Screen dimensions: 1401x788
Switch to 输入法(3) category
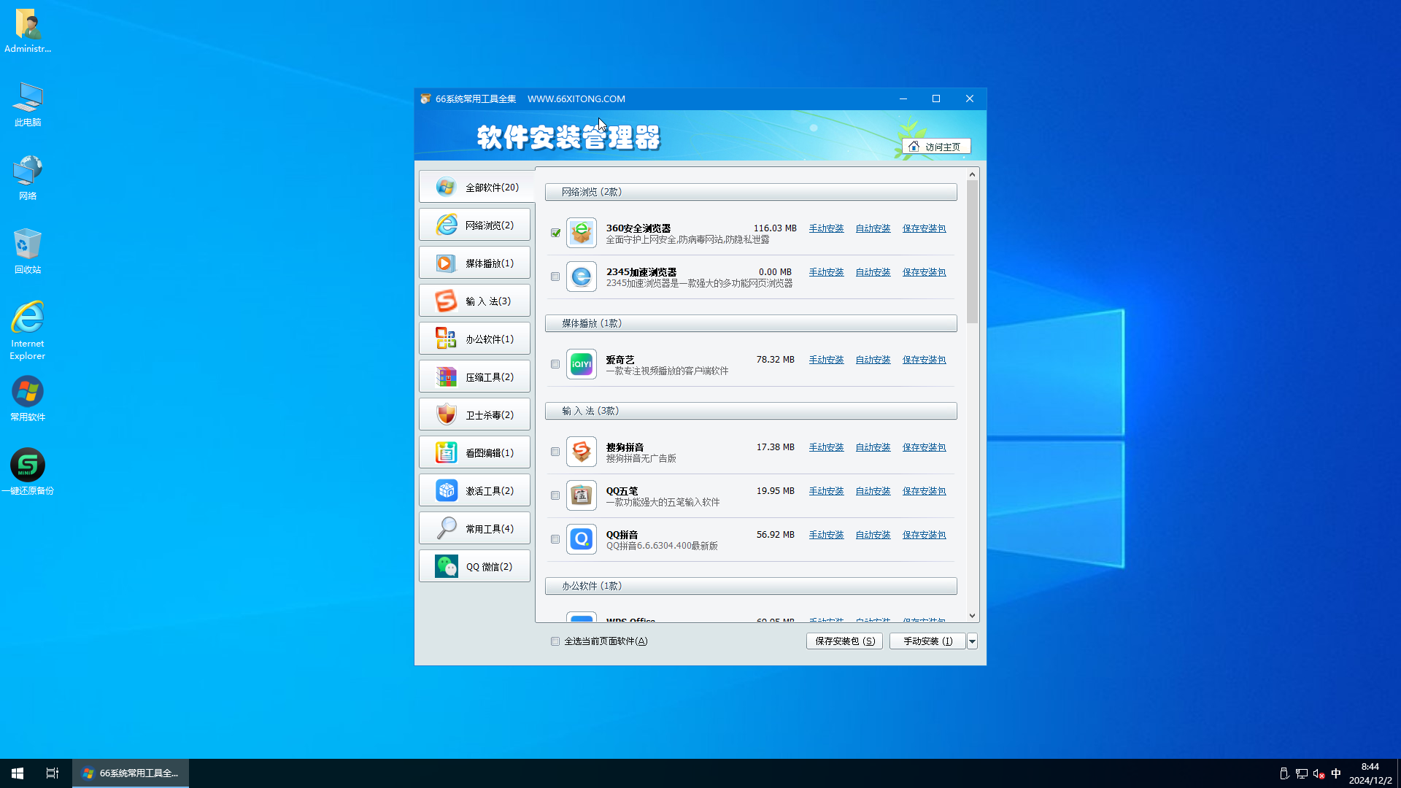(x=474, y=301)
